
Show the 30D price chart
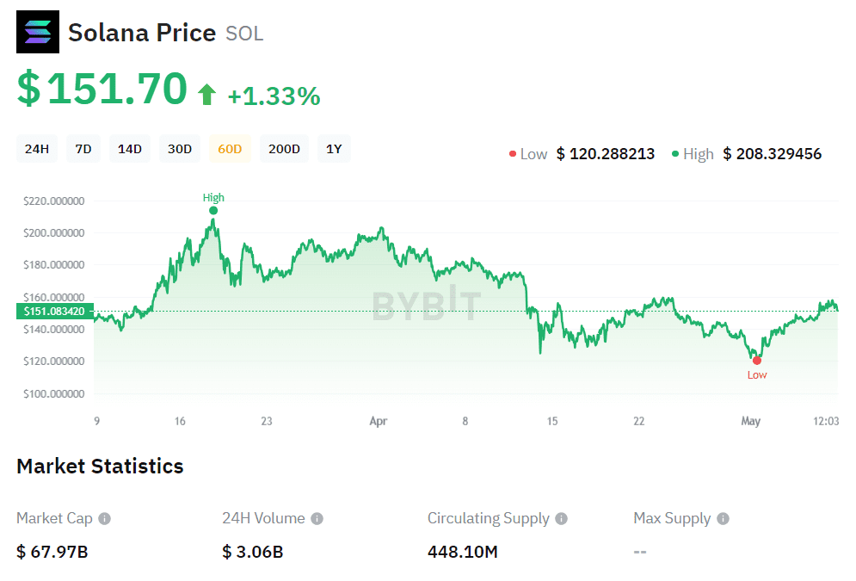point(180,149)
